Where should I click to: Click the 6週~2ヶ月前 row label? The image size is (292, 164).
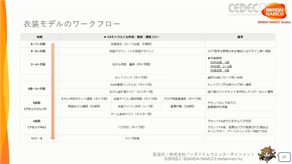click(x=36, y=89)
